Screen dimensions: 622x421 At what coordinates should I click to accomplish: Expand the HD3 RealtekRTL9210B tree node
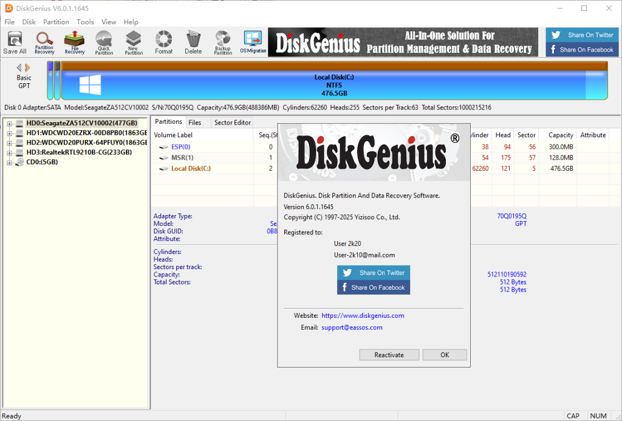click(x=9, y=152)
